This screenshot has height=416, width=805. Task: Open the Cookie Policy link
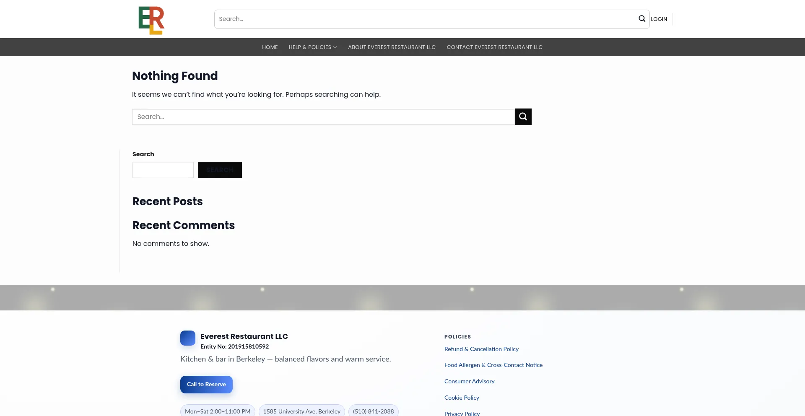pos(462,398)
